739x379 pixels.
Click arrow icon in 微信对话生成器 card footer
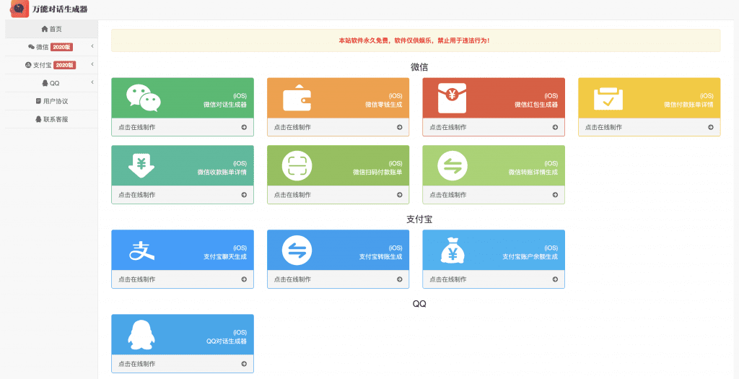pyautogui.click(x=244, y=127)
